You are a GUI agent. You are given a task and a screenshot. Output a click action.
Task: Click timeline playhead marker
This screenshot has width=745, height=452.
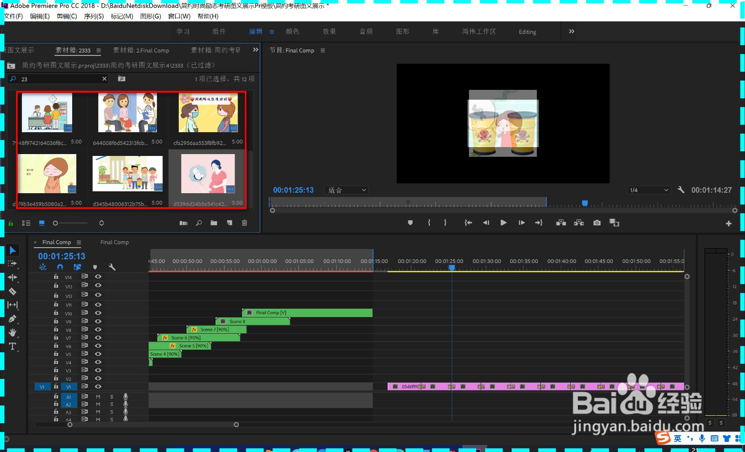point(452,267)
